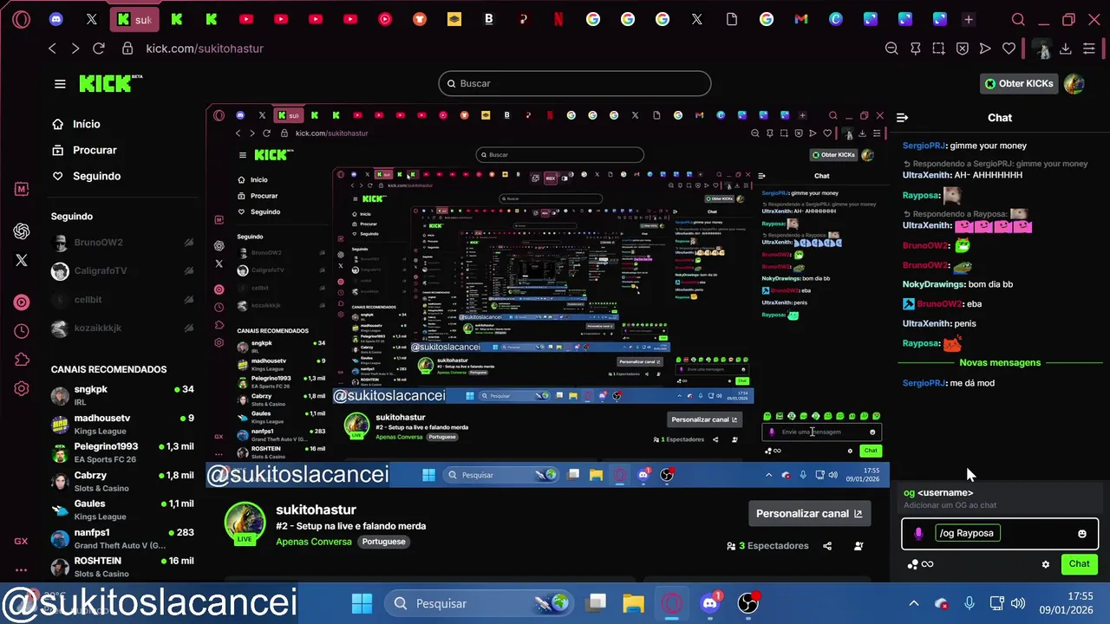Click the Apenas Conversa category link
The height and width of the screenshot is (624, 1110).
[x=312, y=542]
